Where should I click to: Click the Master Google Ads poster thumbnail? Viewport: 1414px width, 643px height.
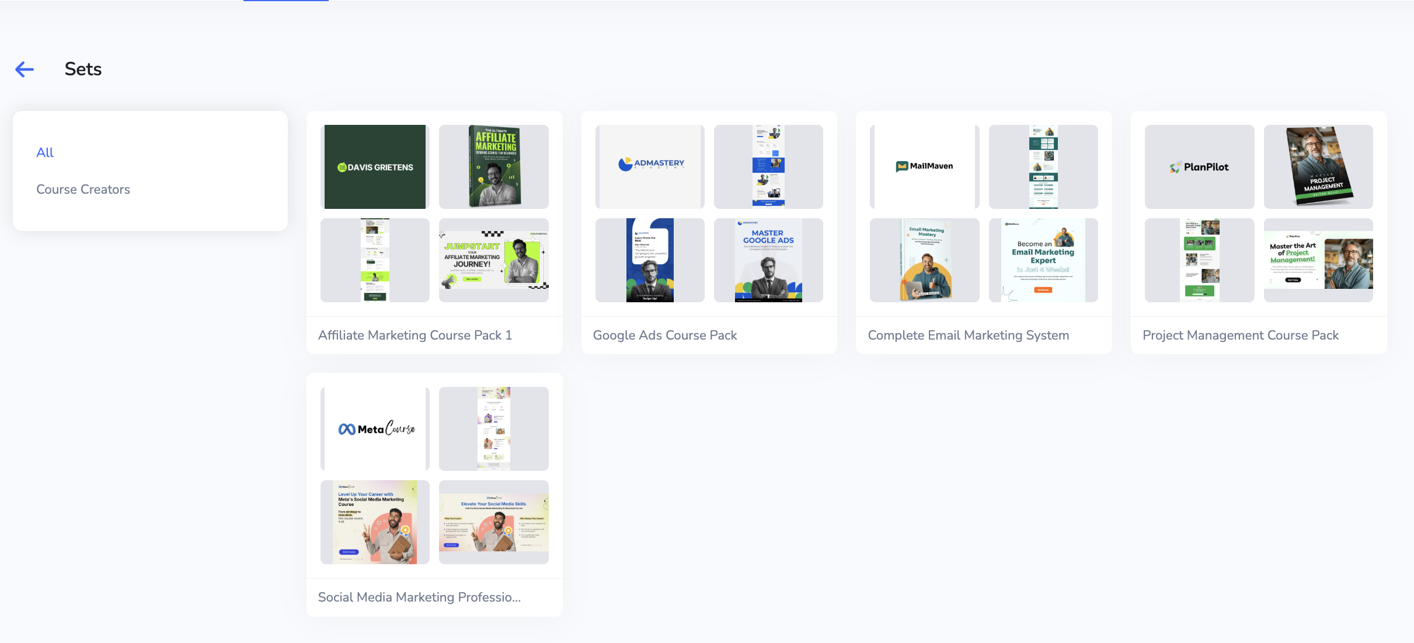point(768,260)
